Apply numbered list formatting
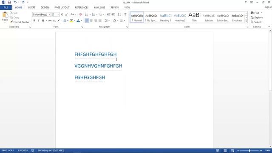The width and height of the screenshot is (272, 153). [x=93, y=14]
